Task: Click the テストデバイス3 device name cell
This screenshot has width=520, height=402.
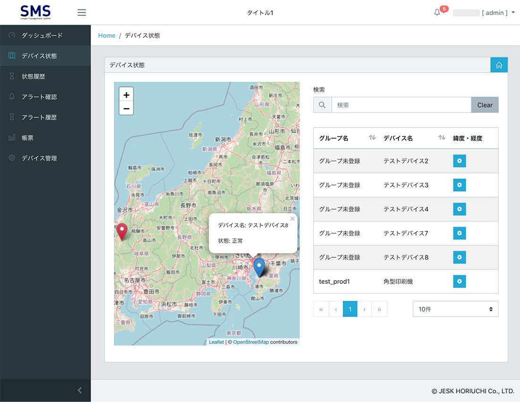Action: coord(406,185)
